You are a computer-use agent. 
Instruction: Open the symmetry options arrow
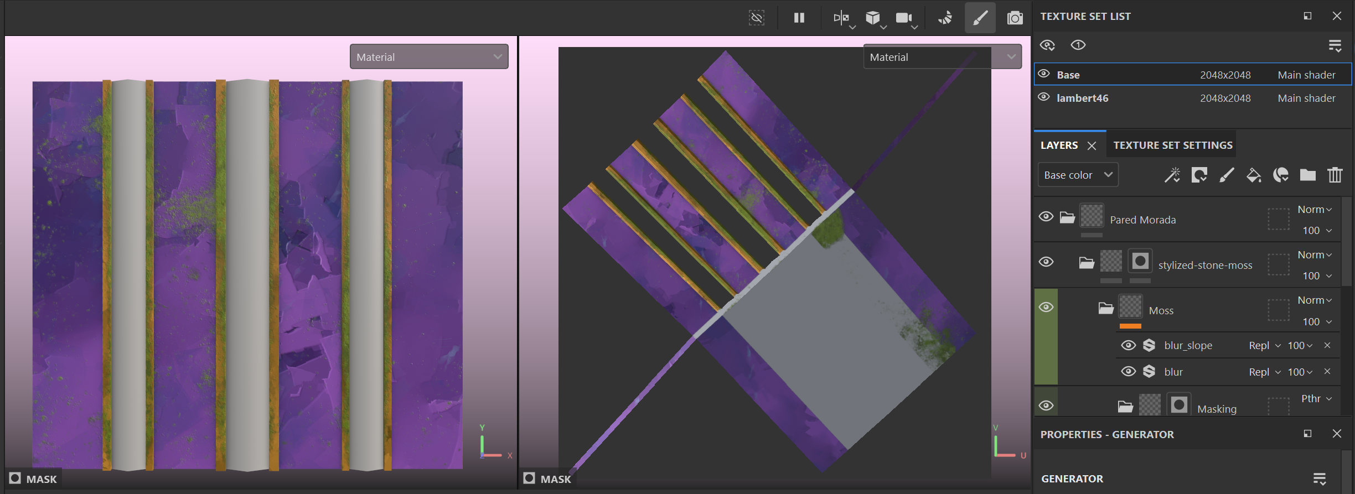[852, 27]
